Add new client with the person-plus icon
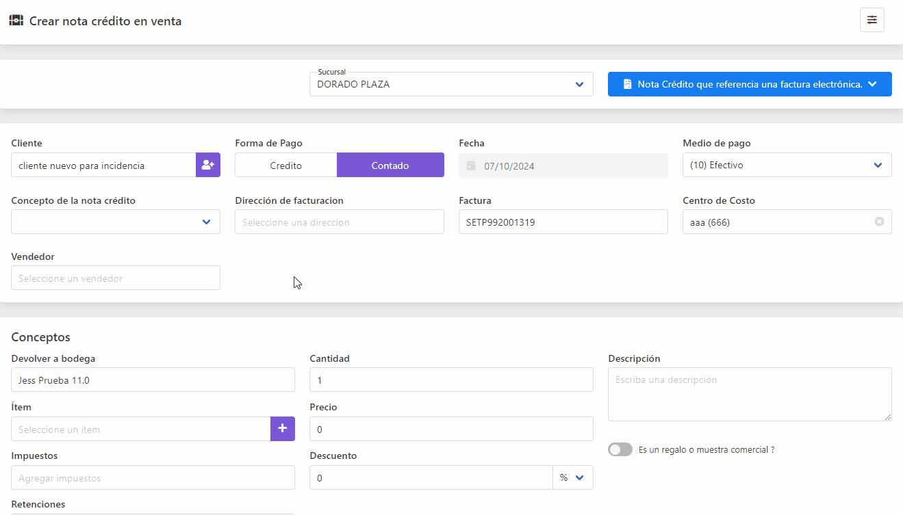This screenshot has width=903, height=515. pyautogui.click(x=208, y=165)
